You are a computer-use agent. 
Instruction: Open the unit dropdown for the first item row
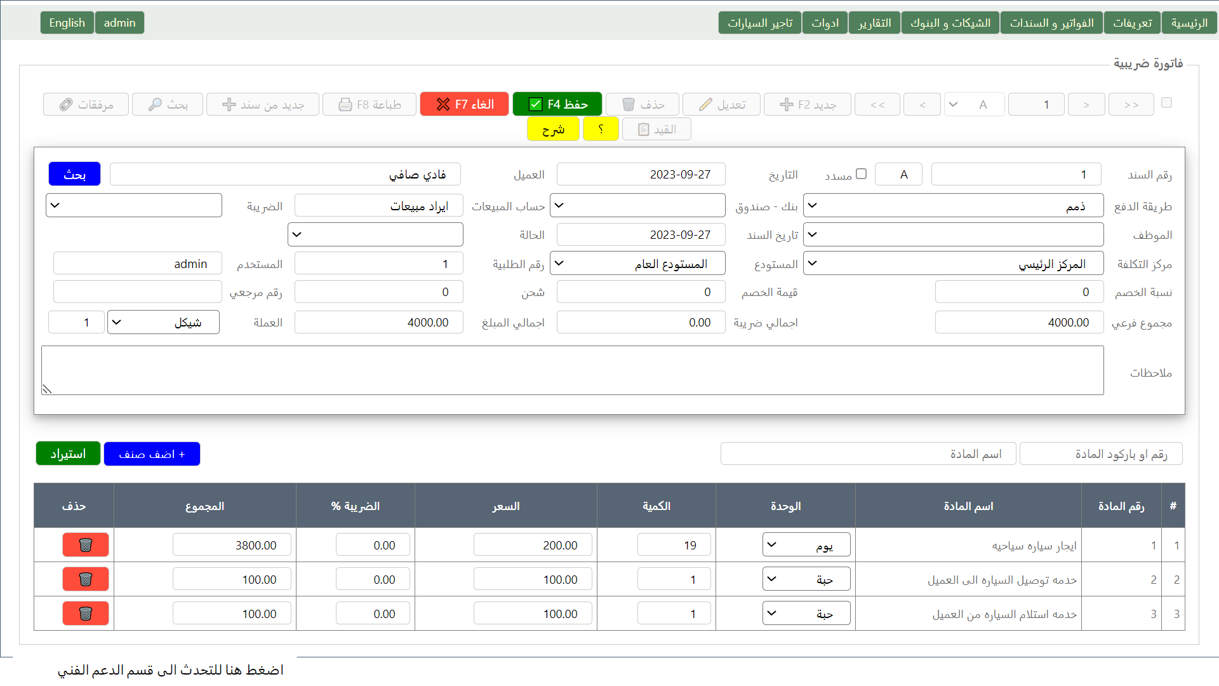click(806, 545)
